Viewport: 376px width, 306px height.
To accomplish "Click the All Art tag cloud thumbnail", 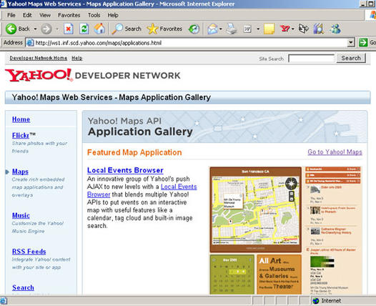I will coord(279,275).
